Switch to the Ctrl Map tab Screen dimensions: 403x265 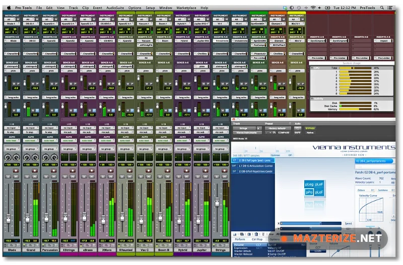click(x=257, y=239)
